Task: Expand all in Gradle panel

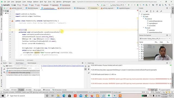Action: point(151,11)
